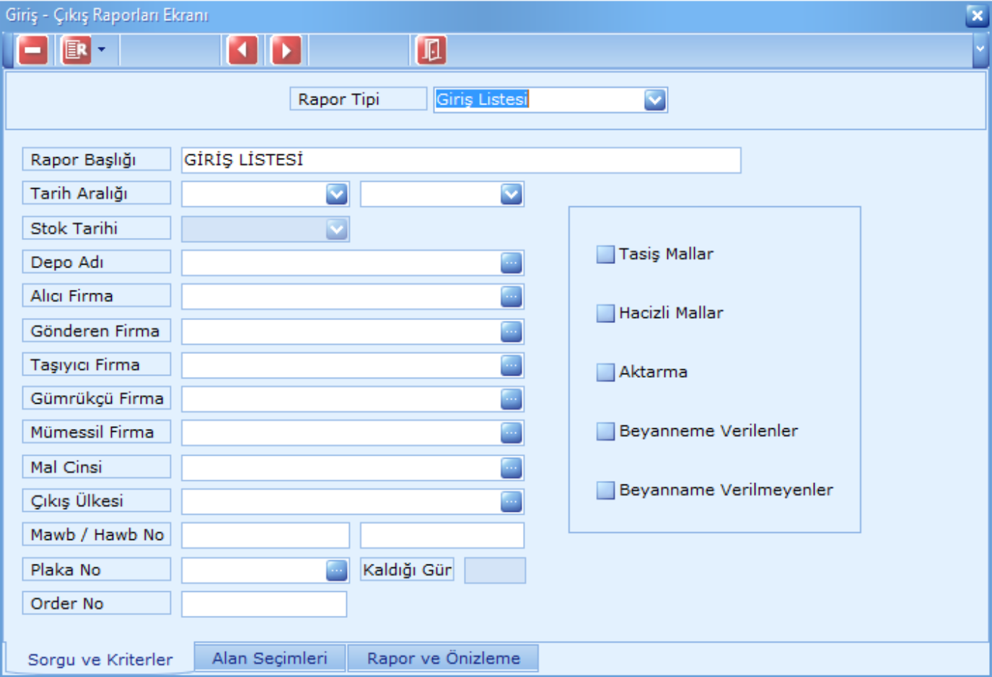Click the Hawb number input field
The width and height of the screenshot is (992, 677).
(x=442, y=536)
